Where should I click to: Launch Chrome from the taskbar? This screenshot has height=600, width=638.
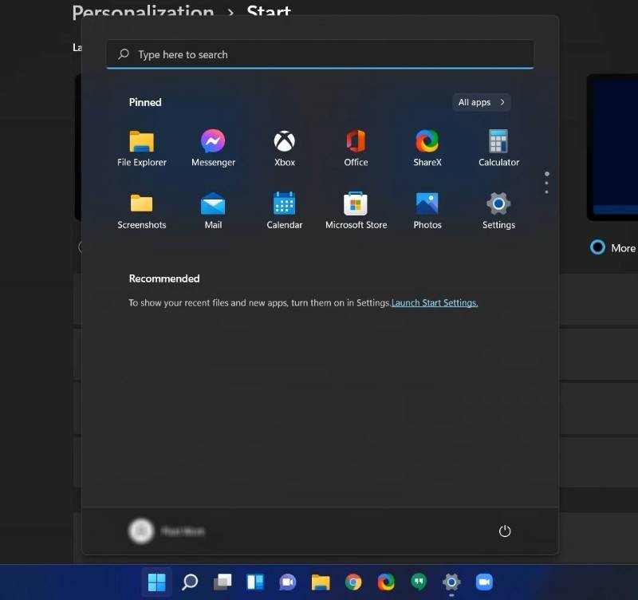click(353, 582)
